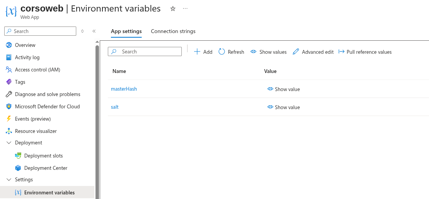This screenshot has height=199, width=429.
Task: Click the Add button label
Action: (x=208, y=52)
